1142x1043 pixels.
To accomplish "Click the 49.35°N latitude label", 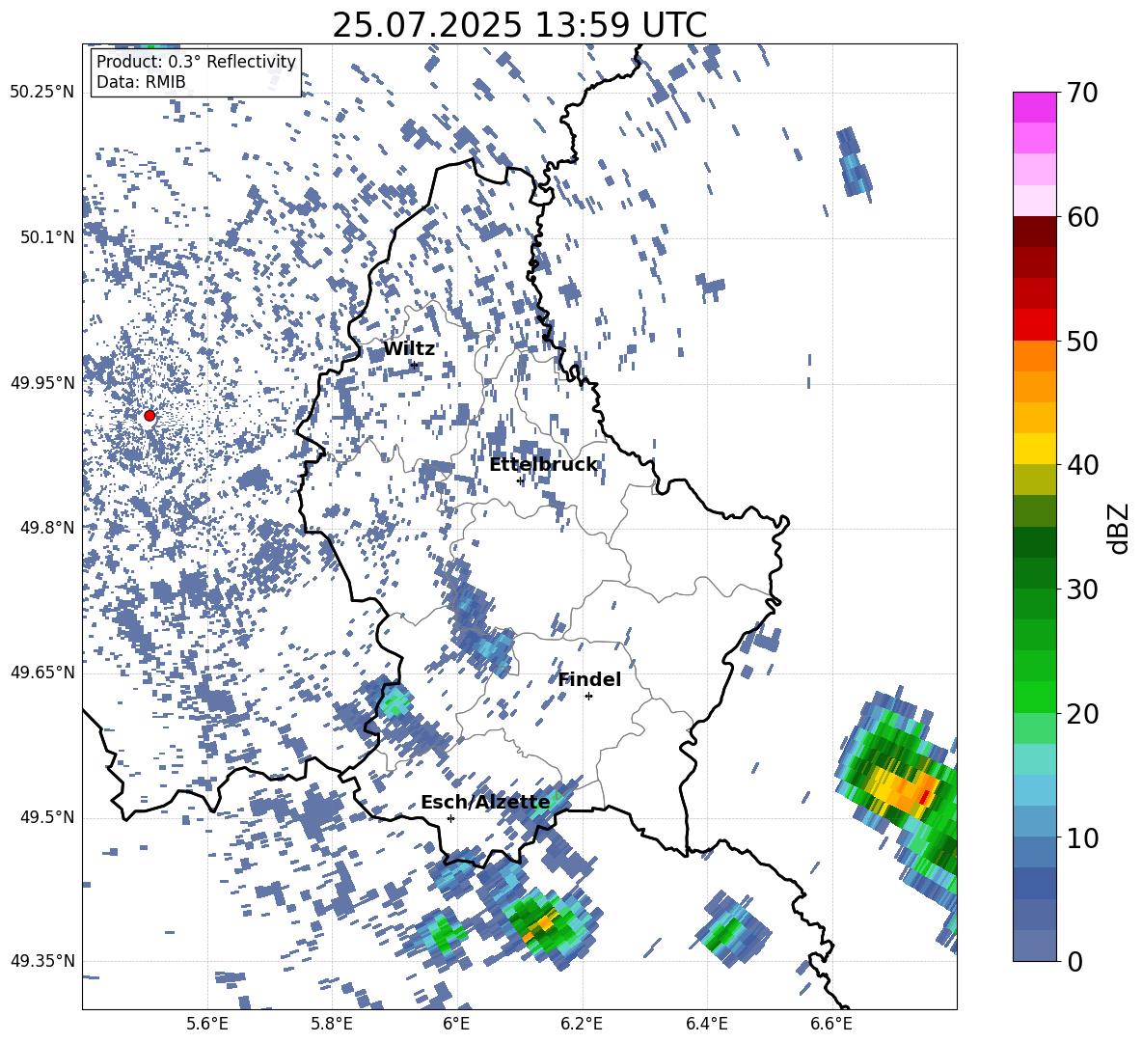I will point(42,961).
